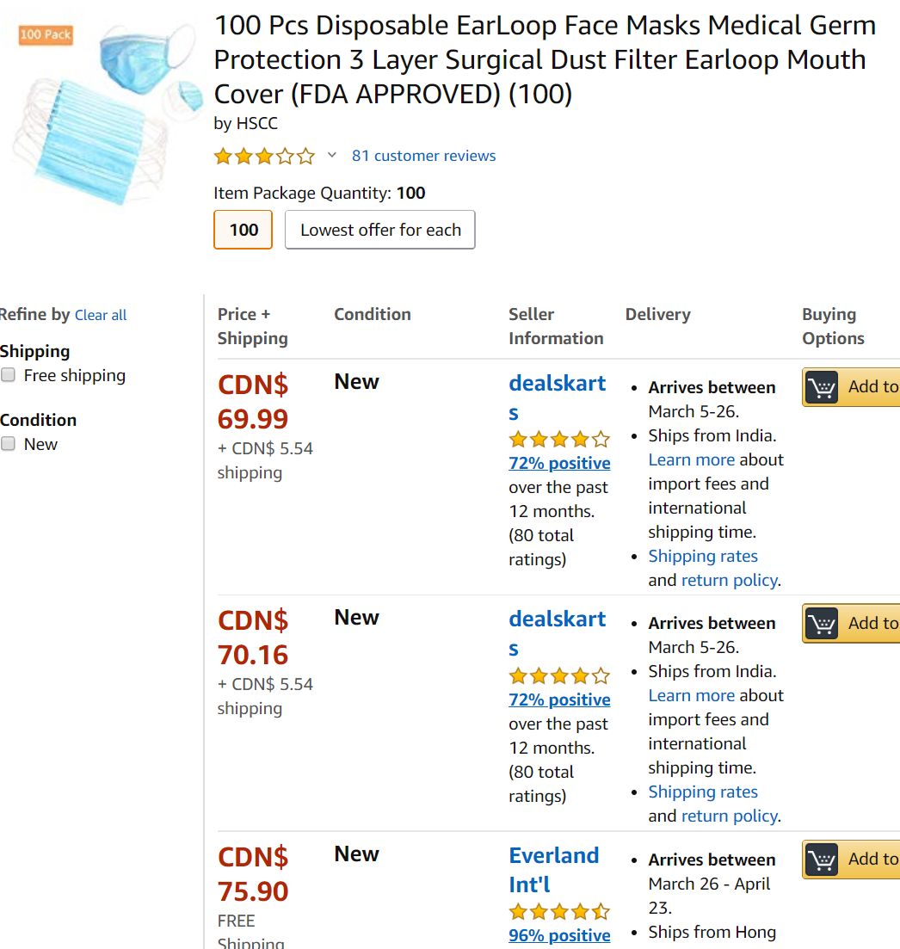This screenshot has height=949, width=900.
Task: Click the product star rating icons
Action: click(x=264, y=156)
